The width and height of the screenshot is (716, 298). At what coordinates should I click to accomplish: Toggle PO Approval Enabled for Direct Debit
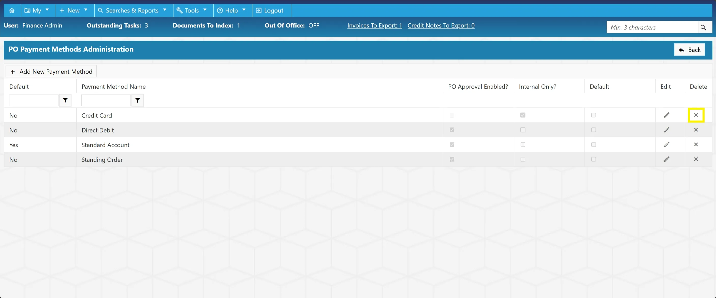(x=452, y=130)
